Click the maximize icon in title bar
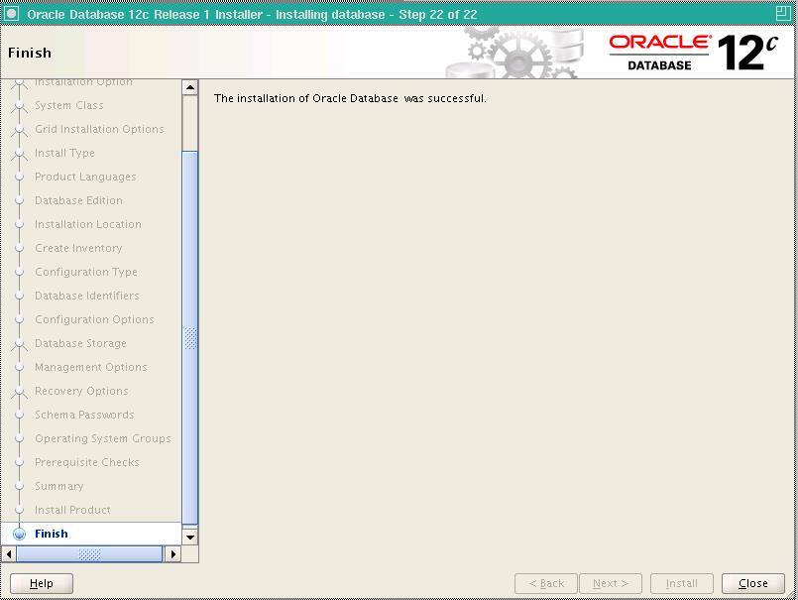The image size is (798, 600). click(783, 13)
